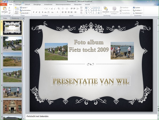Select the star shape in shapes gallery
Screen dimensions: 159x120
pos(99,13)
